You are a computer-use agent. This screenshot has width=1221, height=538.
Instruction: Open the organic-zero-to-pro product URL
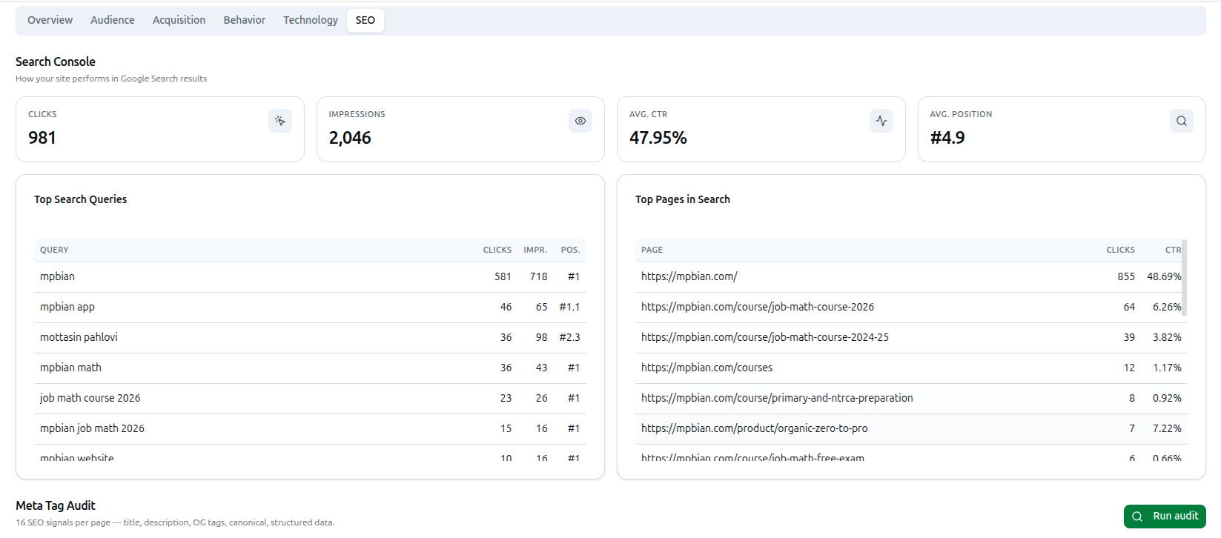click(754, 428)
